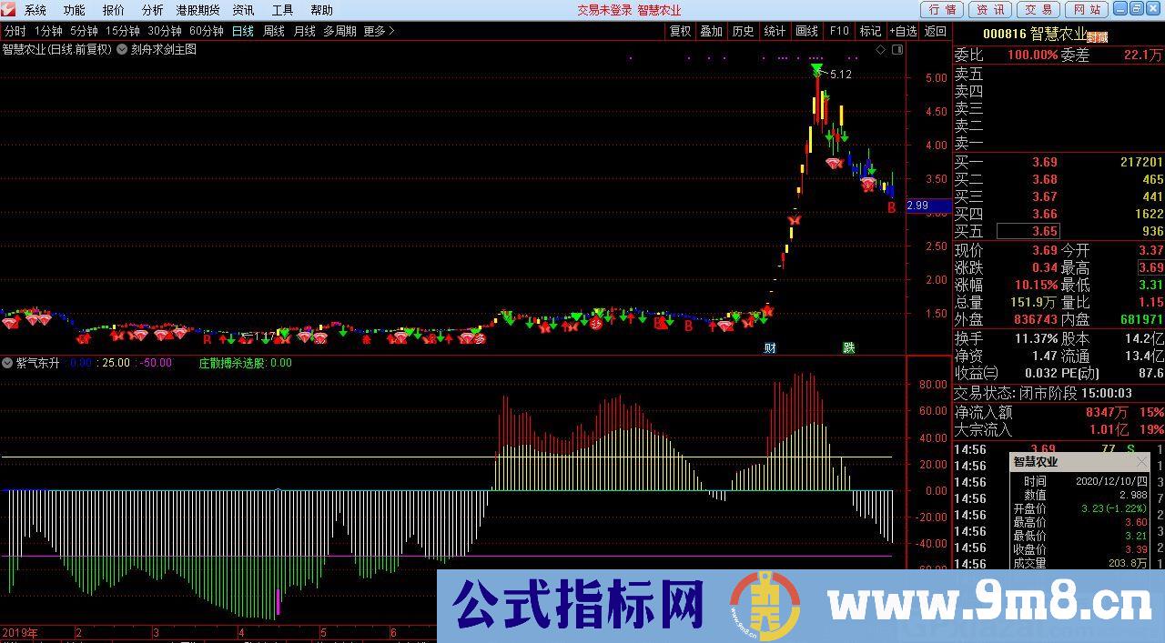Image resolution: width=1165 pixels, height=643 pixels.
Task: Click the 2019年 label on time axis
Action: [20, 632]
